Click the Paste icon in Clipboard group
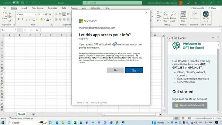Image resolution: width=222 pixels, height=125 pixels. click(x=5, y=15)
